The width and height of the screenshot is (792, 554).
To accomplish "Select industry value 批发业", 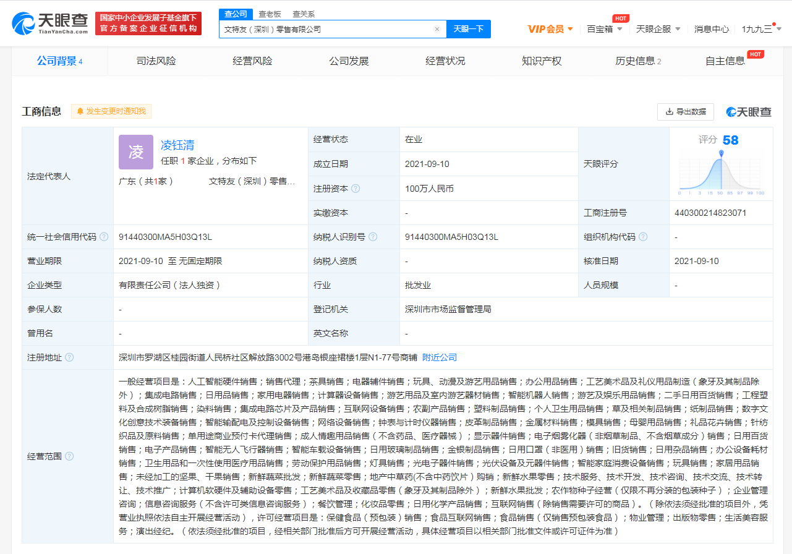I will pyautogui.click(x=418, y=285).
